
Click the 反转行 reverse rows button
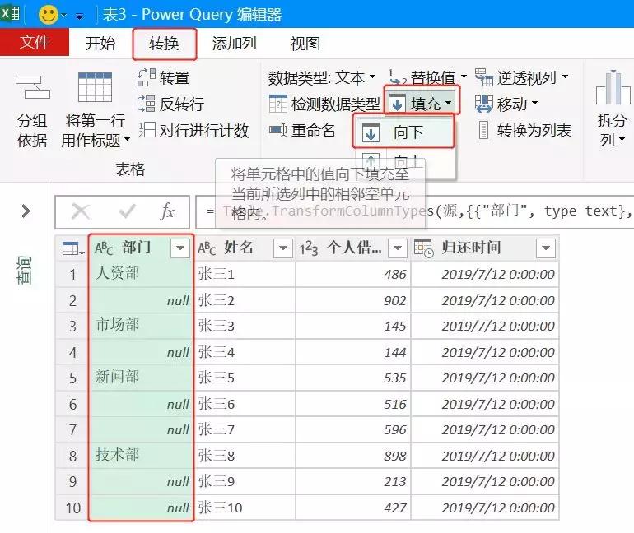(x=170, y=104)
